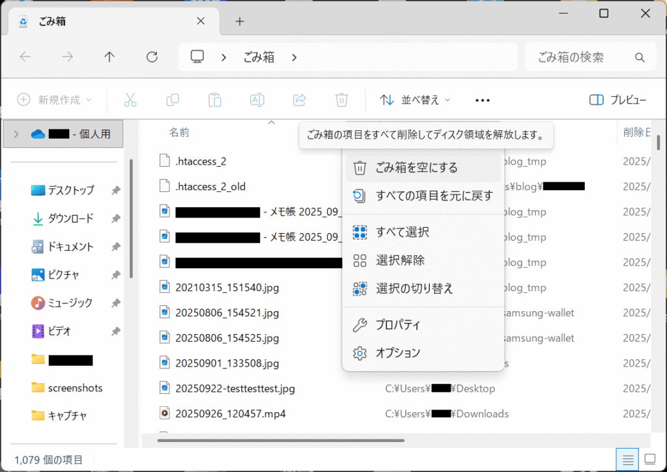Click the file list vertical scrollbar
Viewport: 667px width, 472px height.
pos(658,143)
